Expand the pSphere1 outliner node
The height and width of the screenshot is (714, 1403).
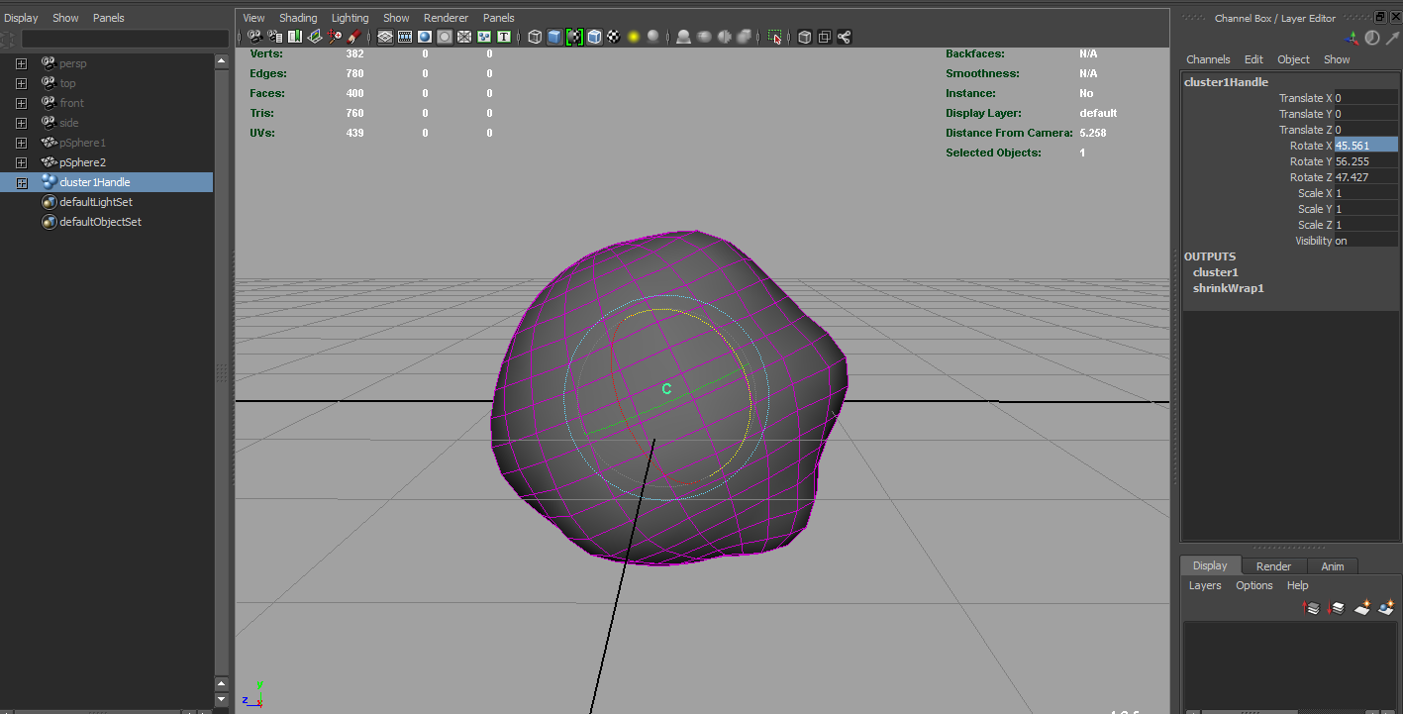coord(22,143)
